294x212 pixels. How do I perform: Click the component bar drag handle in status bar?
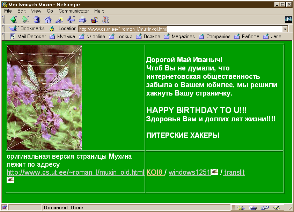tap(233, 207)
